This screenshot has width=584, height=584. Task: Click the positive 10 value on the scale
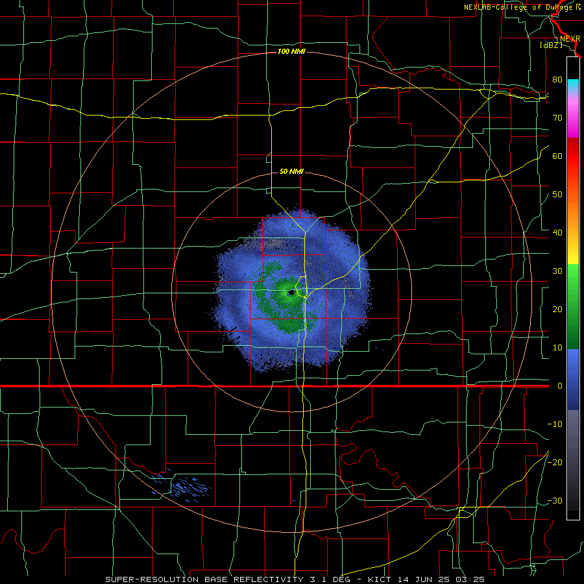(x=557, y=348)
